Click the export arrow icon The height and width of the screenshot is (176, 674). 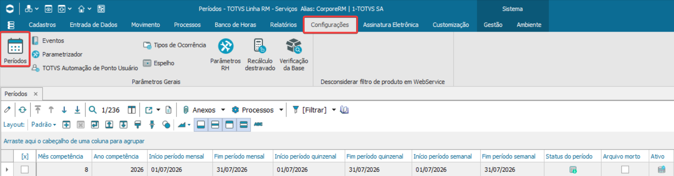148,110
